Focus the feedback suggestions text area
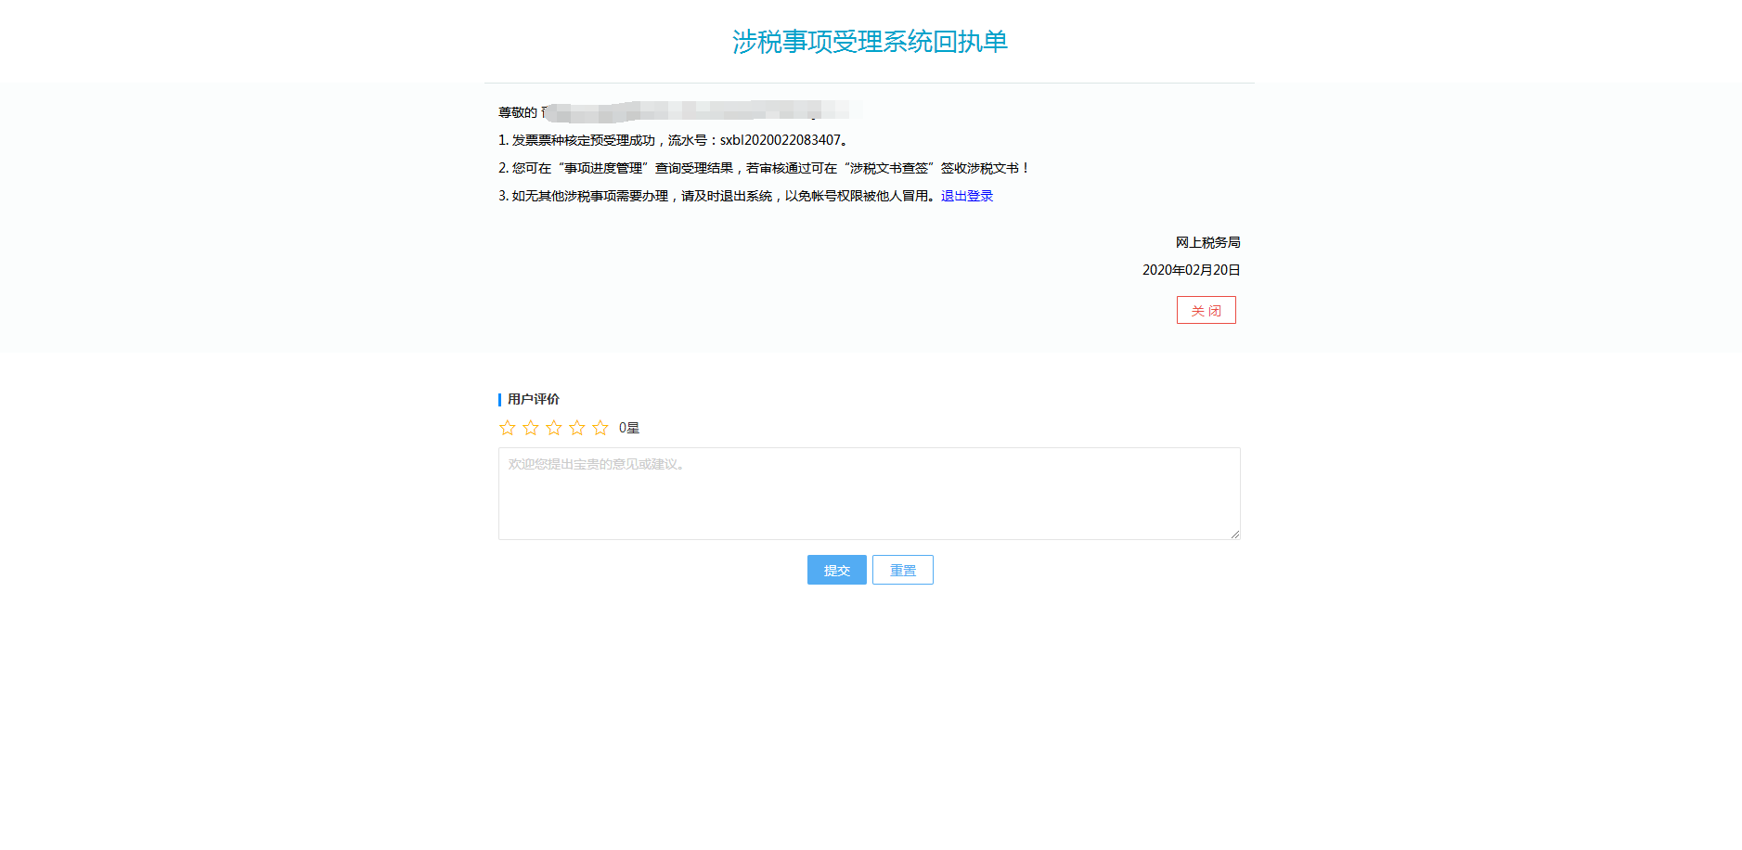 [x=870, y=494]
